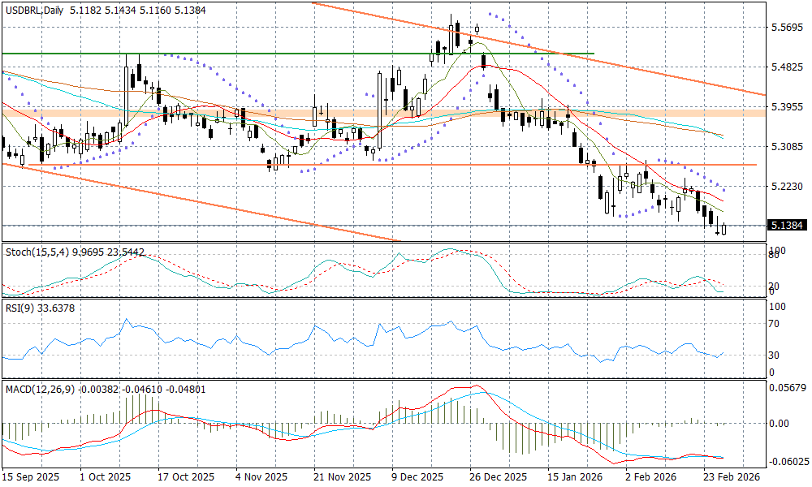This screenshot has height=487, width=812.
Task: Click the last candlestick on the chart
Action: click(x=723, y=229)
